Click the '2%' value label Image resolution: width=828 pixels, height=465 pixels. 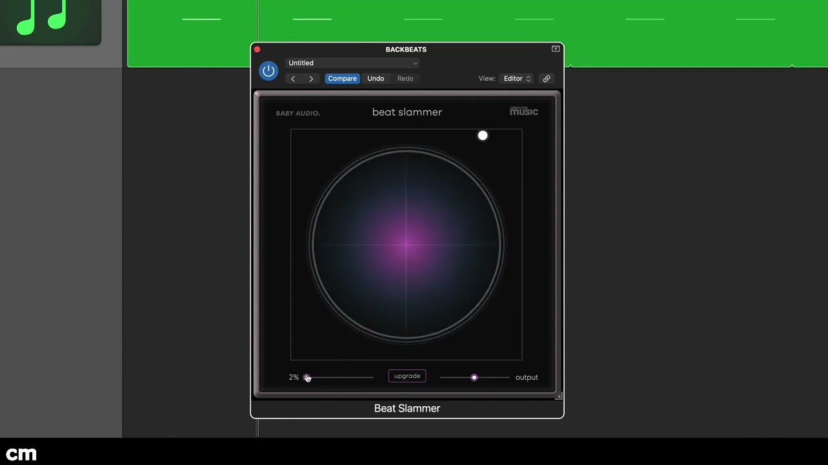(294, 377)
